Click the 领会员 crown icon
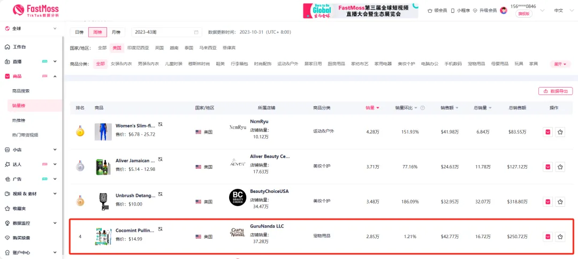578x259 pixels. click(429, 11)
